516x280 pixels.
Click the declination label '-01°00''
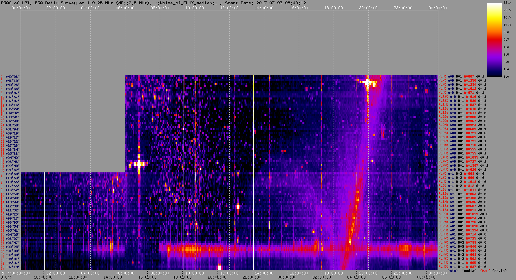pyautogui.click(x=12, y=251)
